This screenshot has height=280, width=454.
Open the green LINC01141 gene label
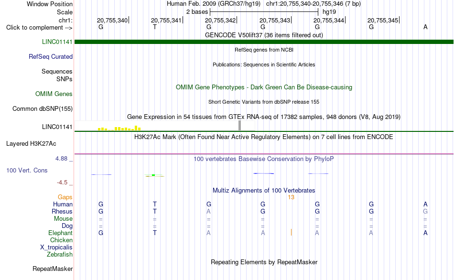point(57,42)
